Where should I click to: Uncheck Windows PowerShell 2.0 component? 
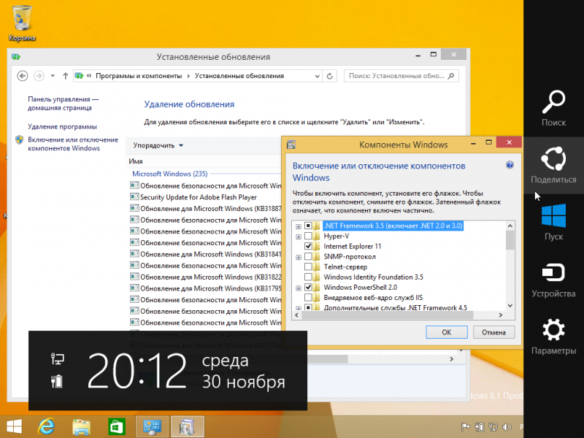[x=308, y=287]
